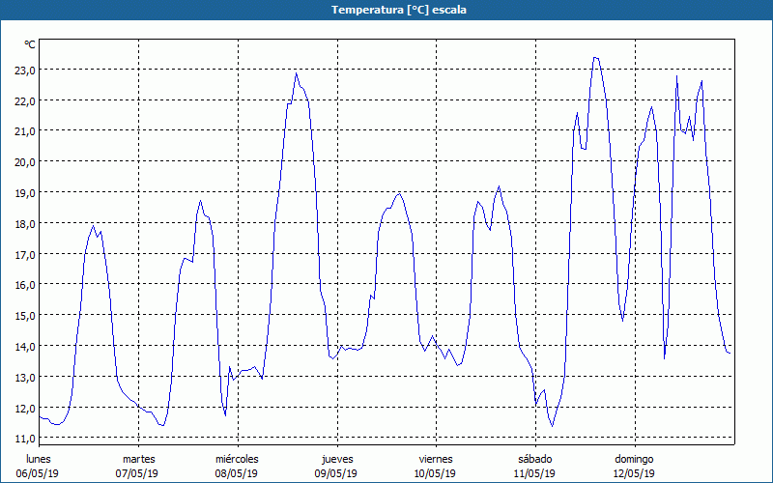Click the date 11/05/19

[x=534, y=473]
